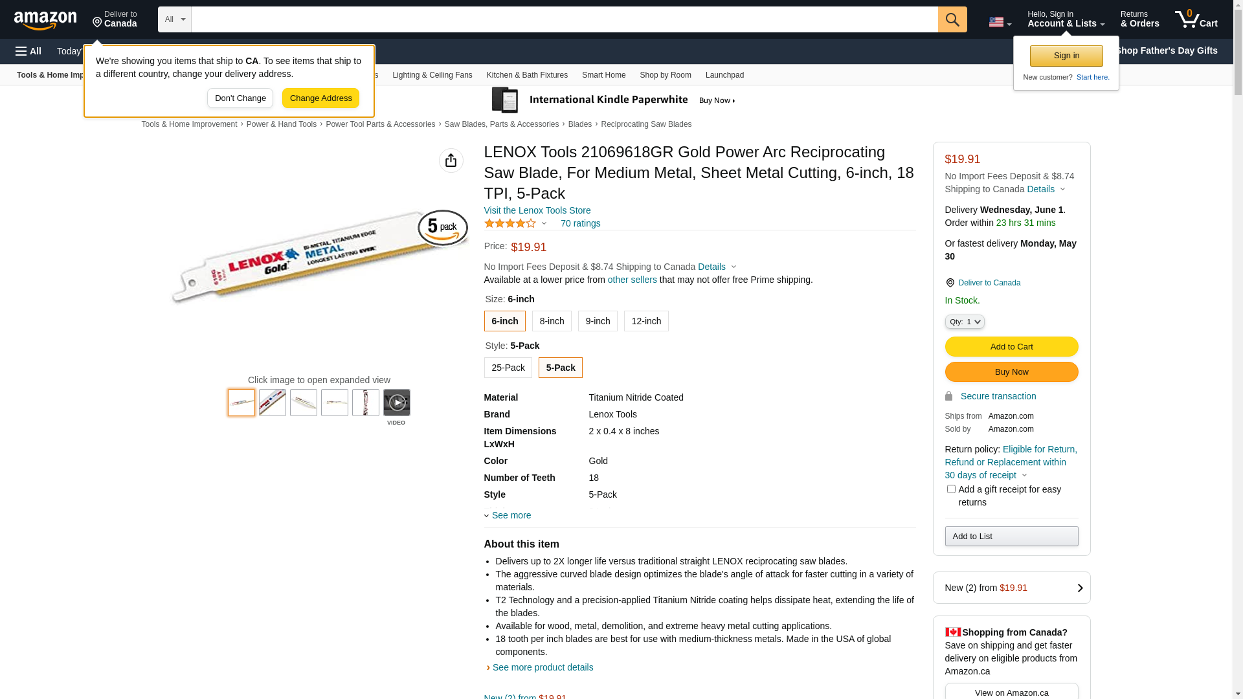Check the gift receipt checkbox
1243x699 pixels.
tap(950, 489)
